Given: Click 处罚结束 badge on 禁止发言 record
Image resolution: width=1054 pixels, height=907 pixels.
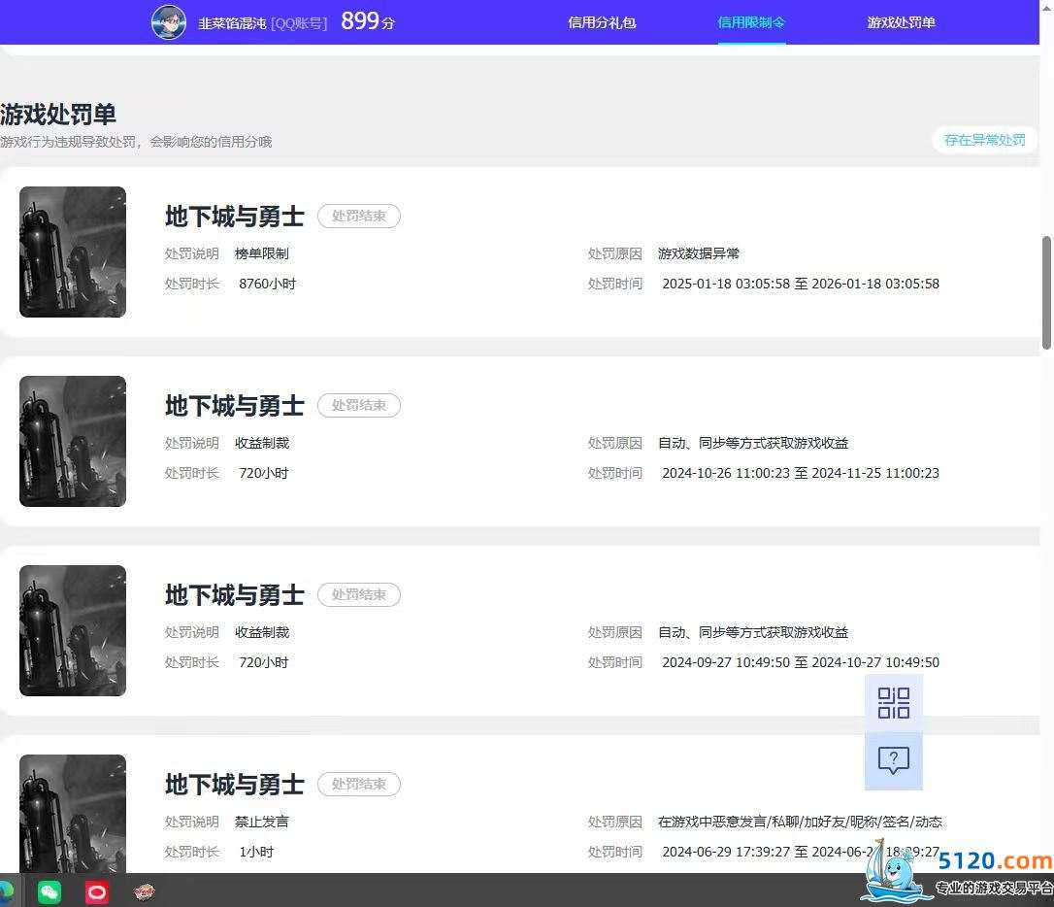Looking at the screenshot, I should 359,784.
